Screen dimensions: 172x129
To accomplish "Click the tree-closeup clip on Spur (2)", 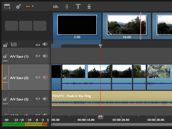I will (x=139, y=77).
